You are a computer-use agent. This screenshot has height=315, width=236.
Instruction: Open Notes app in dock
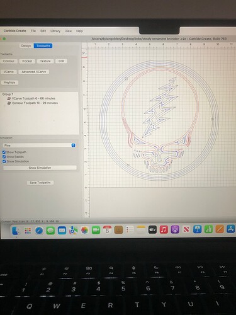141,230
